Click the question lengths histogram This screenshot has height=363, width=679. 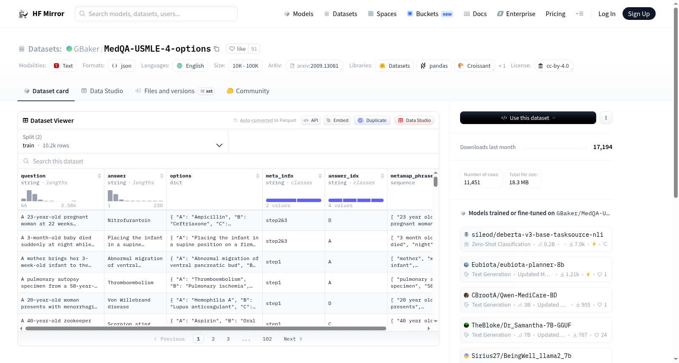pos(49,195)
